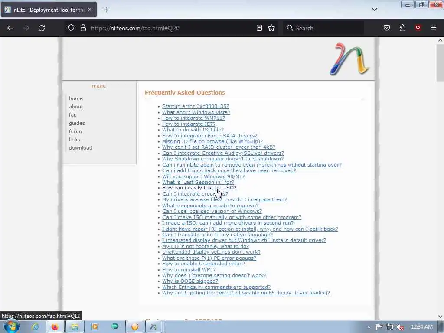Open the Windows Start orb
Screen dimensions: 444x333
11,326
